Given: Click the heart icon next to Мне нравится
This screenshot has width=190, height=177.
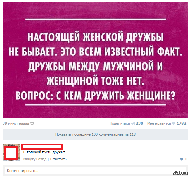Looking at the screenshot, I should tap(174, 123).
